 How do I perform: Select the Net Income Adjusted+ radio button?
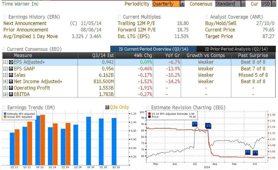[11, 81]
